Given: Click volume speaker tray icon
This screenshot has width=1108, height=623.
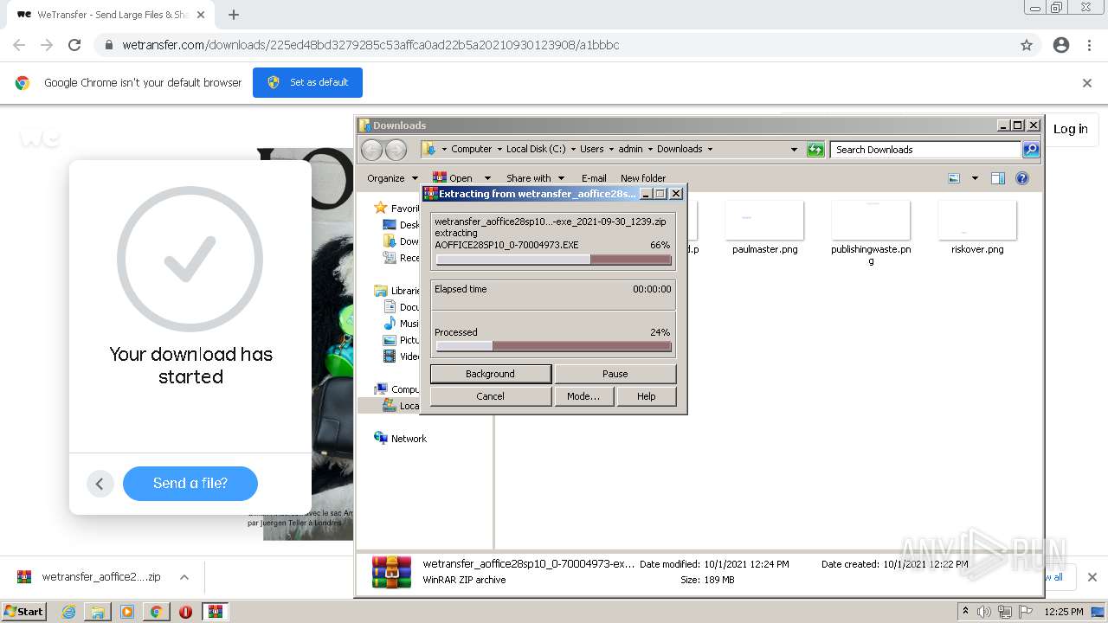Looking at the screenshot, I should pos(984,612).
